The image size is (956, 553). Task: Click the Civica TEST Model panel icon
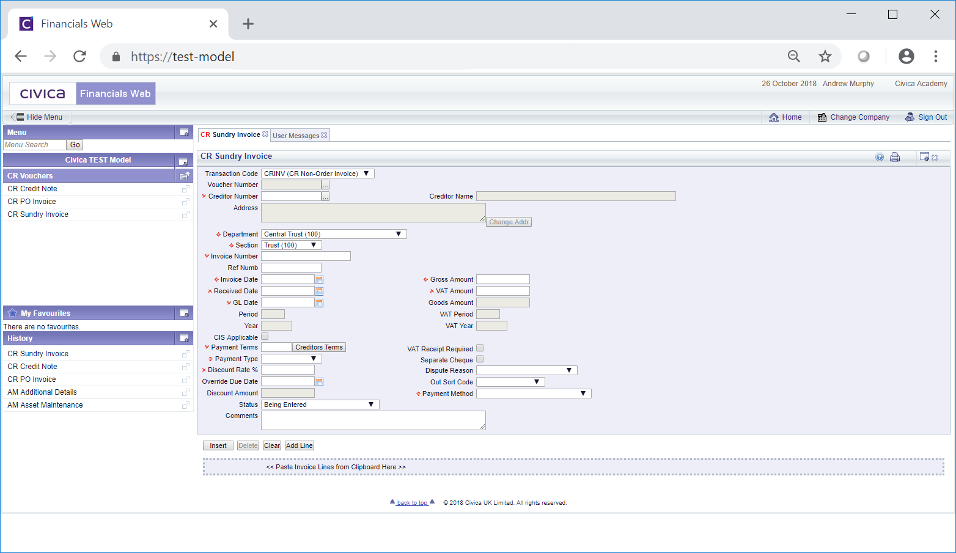tap(183, 161)
